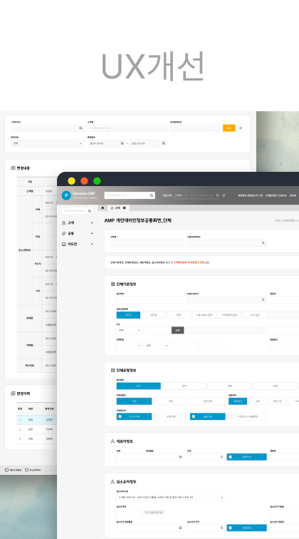
Task: Click the dark 조회 button in address row
Action: [x=177, y=330]
